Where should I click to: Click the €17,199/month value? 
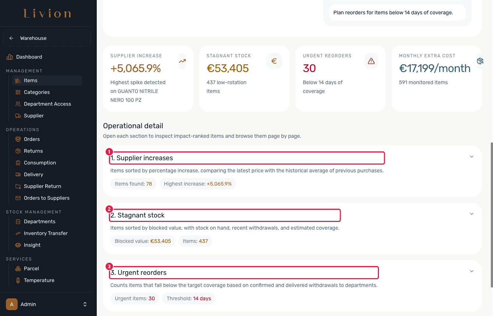click(x=435, y=68)
